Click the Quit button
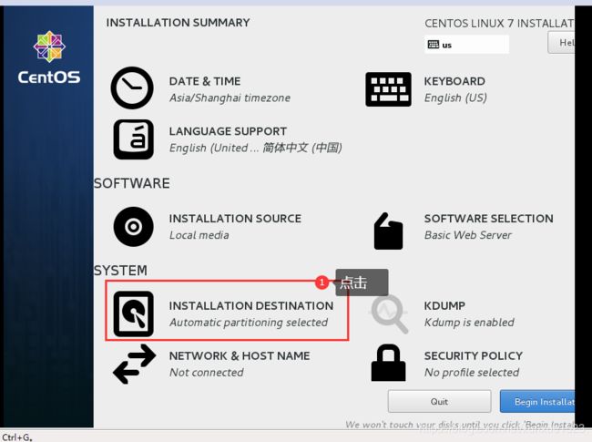Screen dimensions: 592x442 (x=440, y=402)
